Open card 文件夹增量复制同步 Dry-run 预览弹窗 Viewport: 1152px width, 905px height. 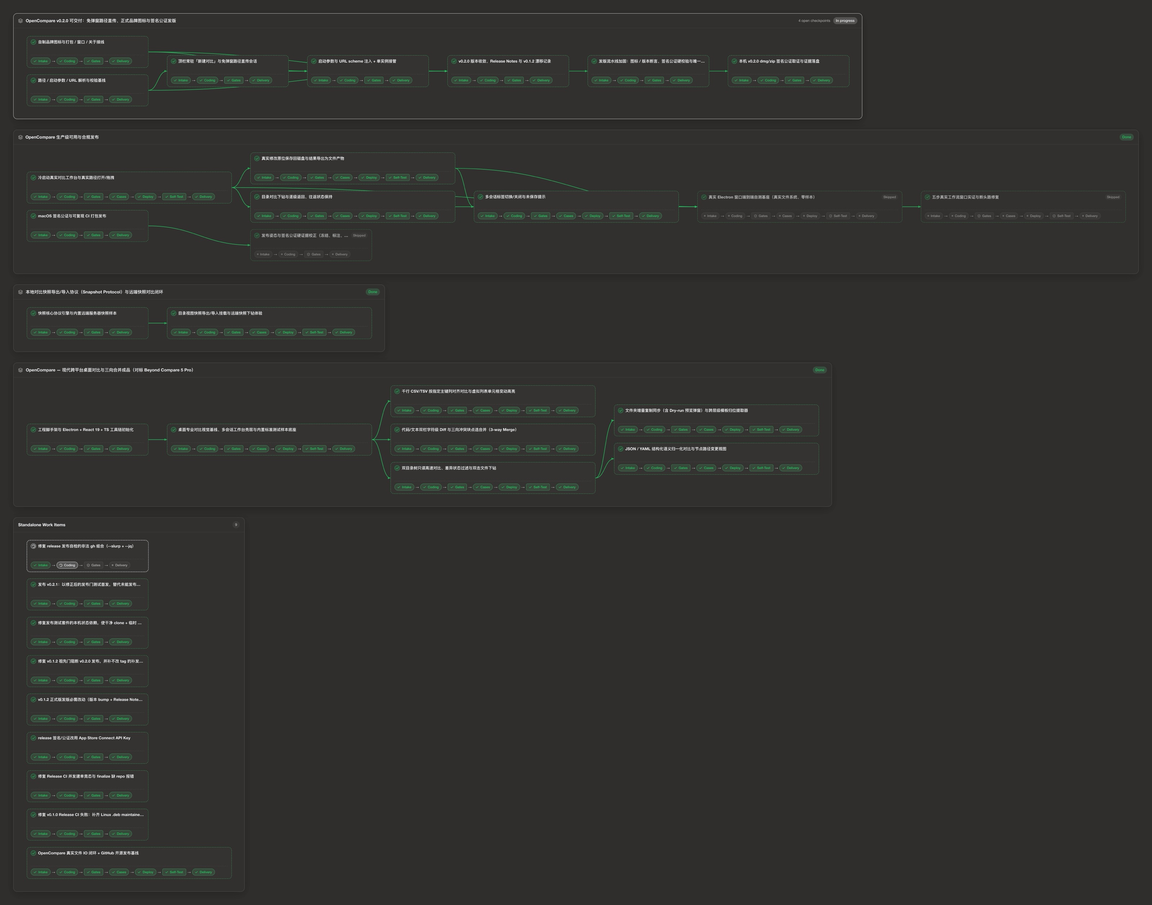pos(716,420)
